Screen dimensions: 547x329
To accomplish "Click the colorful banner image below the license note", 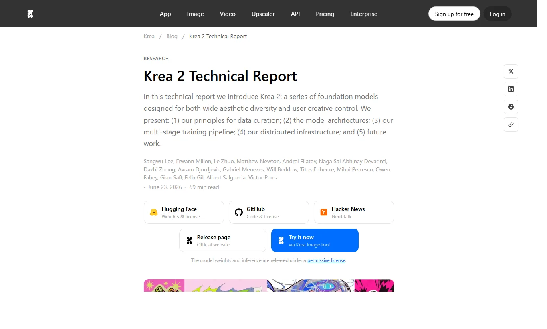I will [269, 285].
